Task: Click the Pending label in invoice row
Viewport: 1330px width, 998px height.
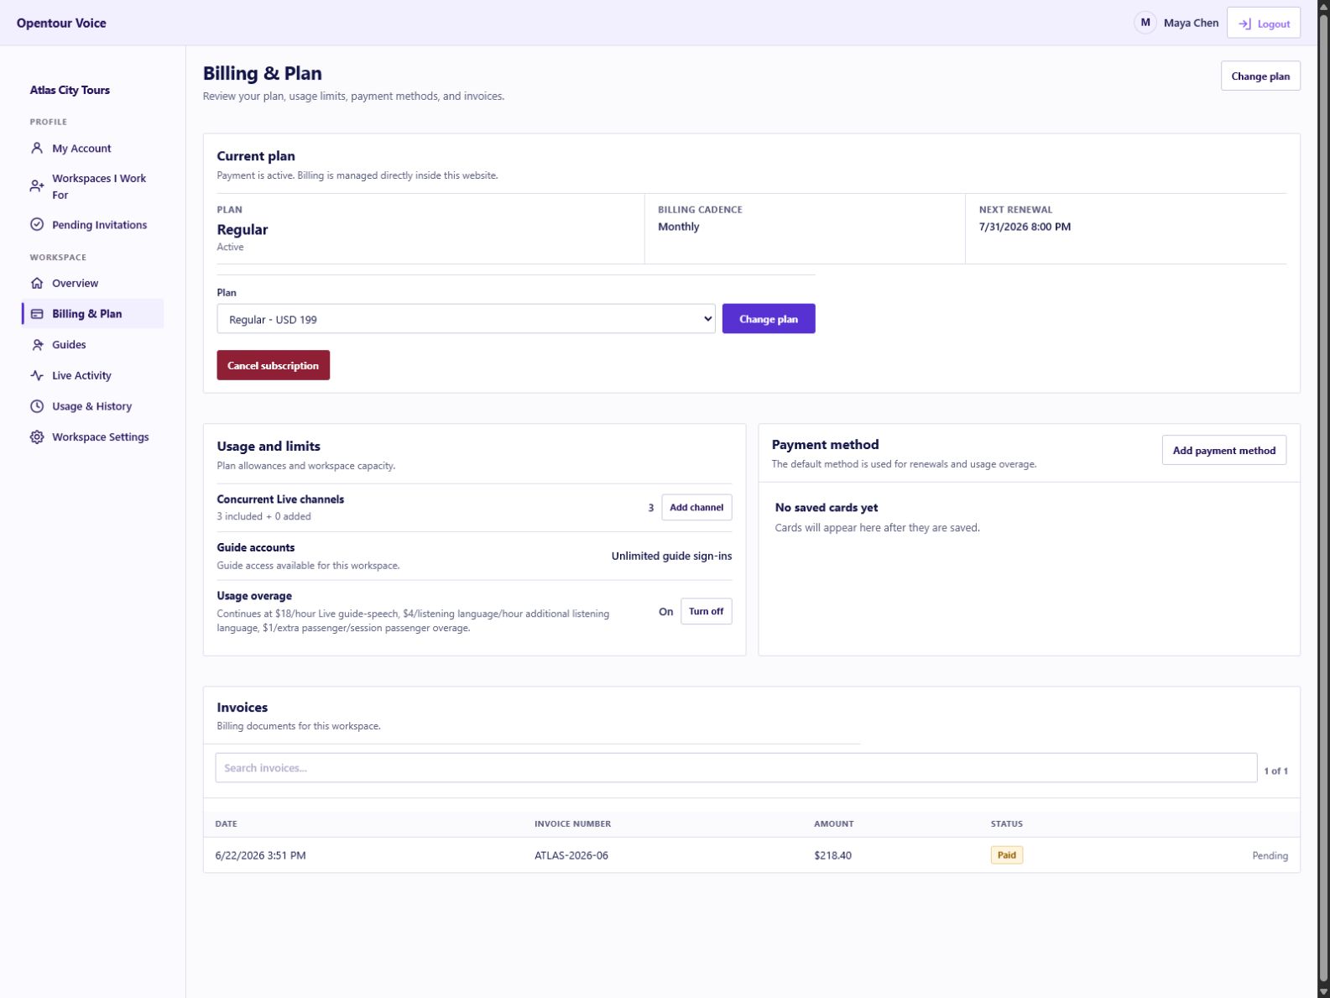Action: [x=1270, y=856]
